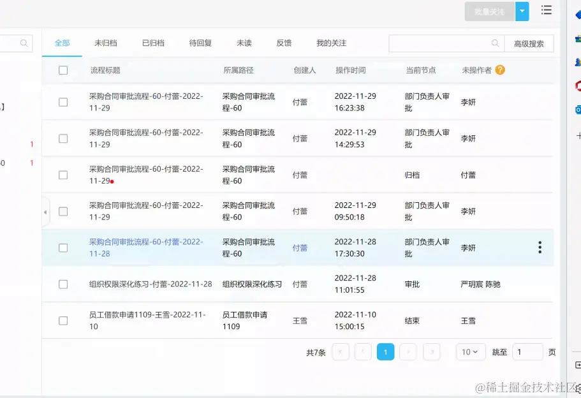This screenshot has width=581, height=398.
Task: Go to the first page arrow
Action: coord(341,351)
